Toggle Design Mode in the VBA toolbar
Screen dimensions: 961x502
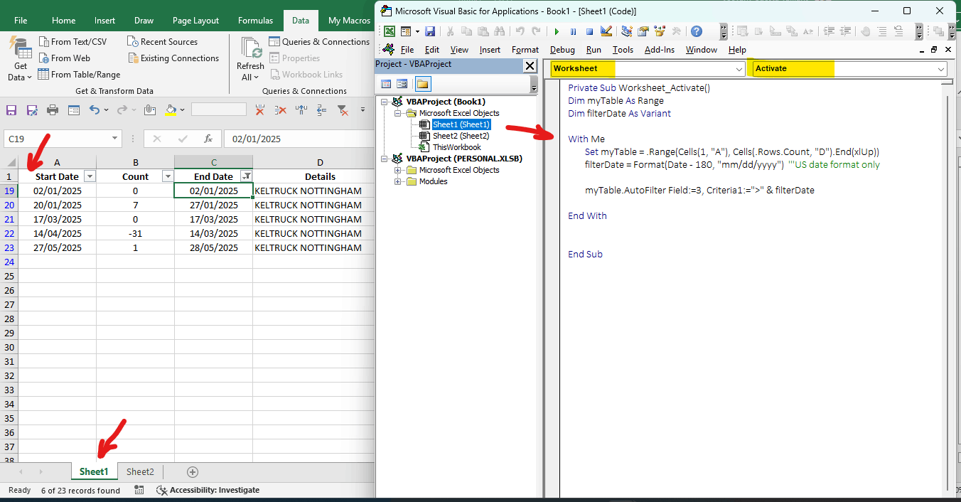606,31
